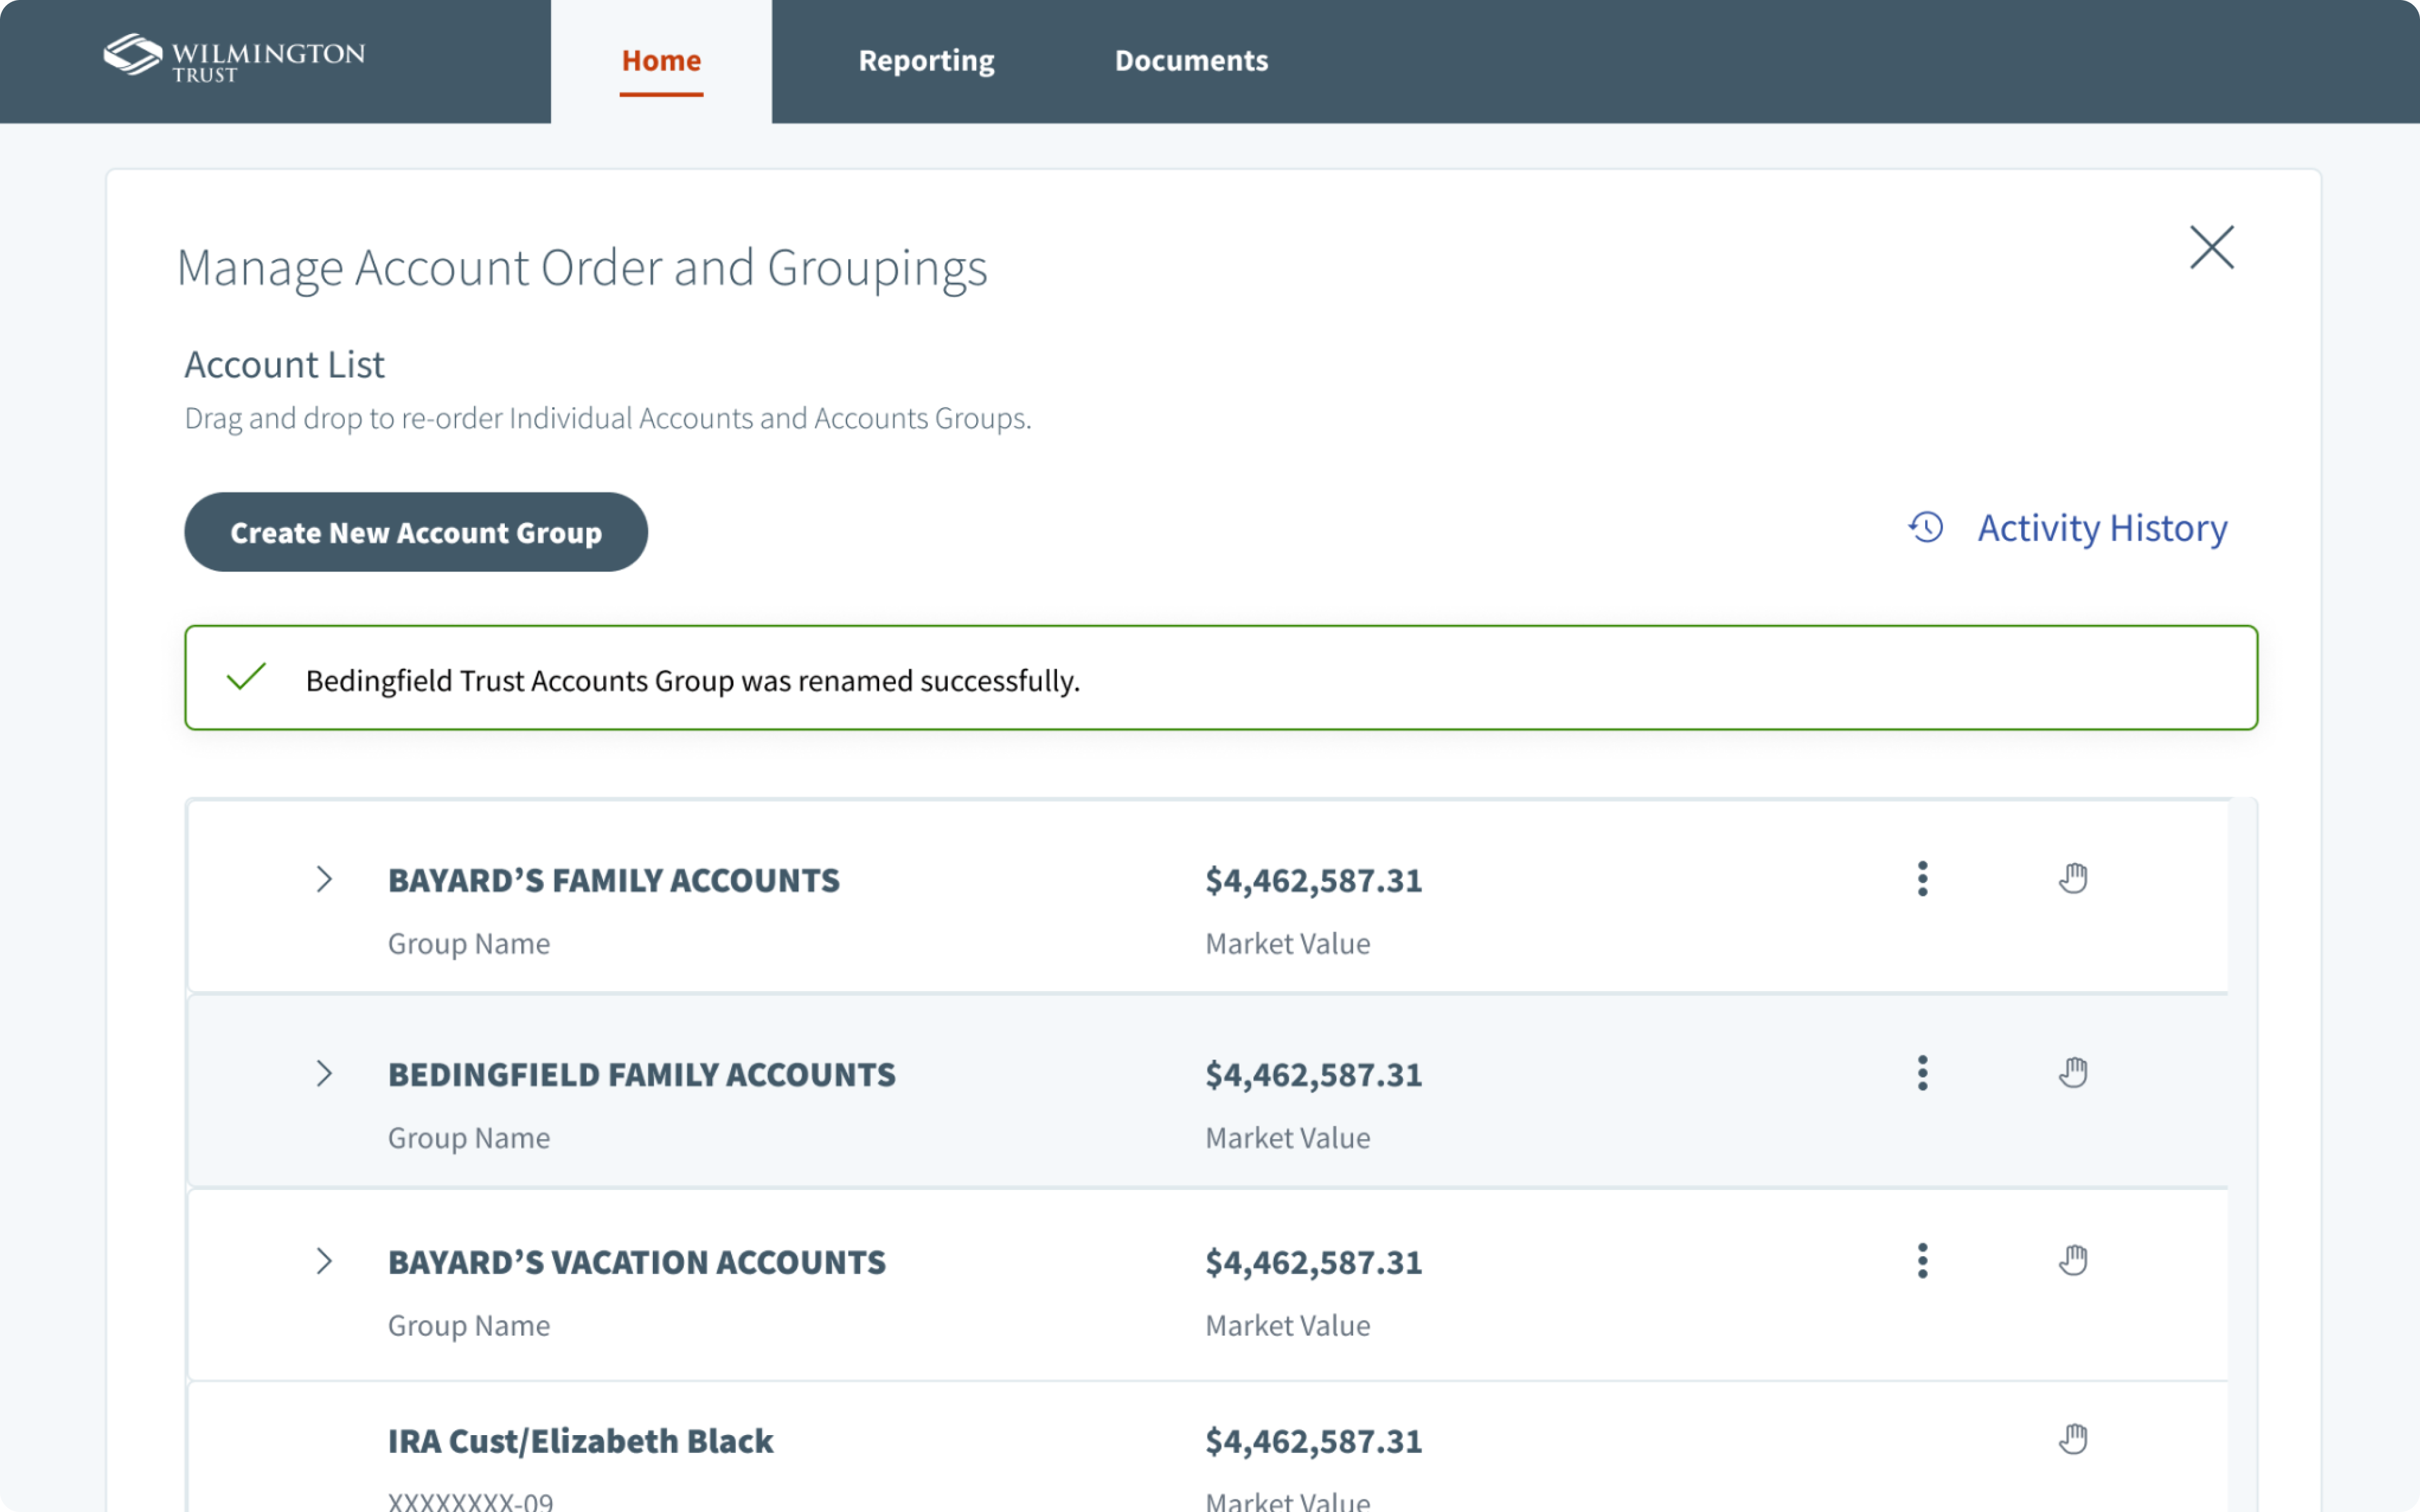
Task: Click drag handle for IRA Cust/Elizabeth Black
Action: 2073,1439
